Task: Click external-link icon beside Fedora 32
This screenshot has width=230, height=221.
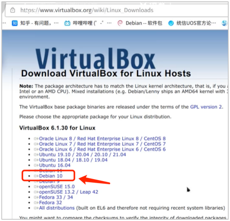Action: pos(36,203)
